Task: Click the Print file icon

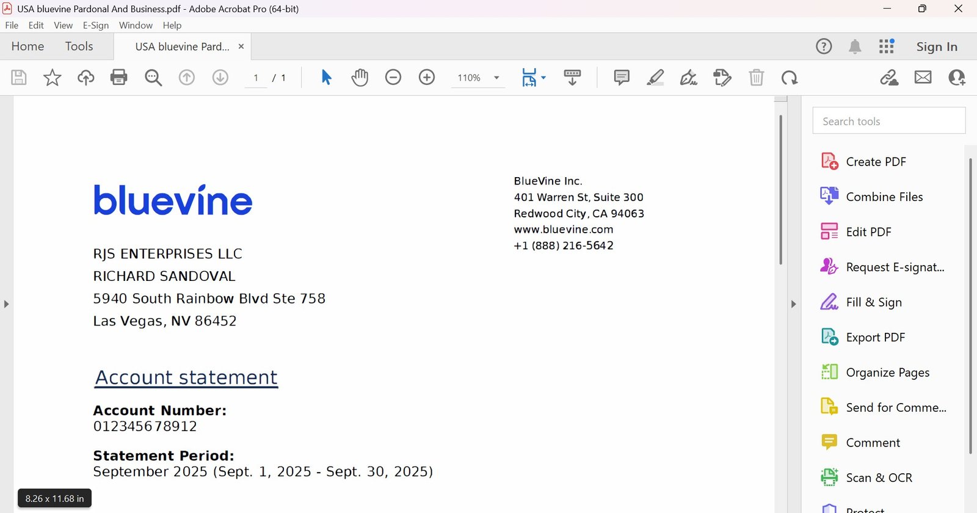Action: pos(118,78)
